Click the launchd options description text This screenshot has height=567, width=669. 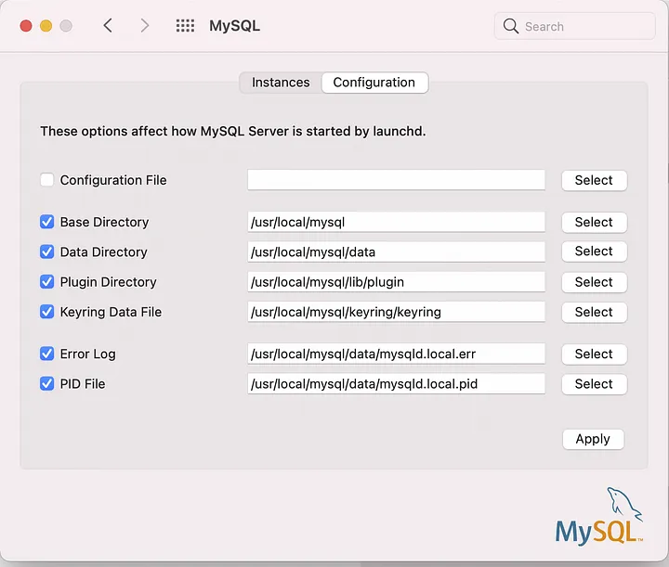tap(233, 131)
